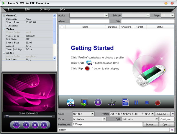Start ripping with the red Rip button
This screenshot has width=177, height=134.
tap(158, 103)
